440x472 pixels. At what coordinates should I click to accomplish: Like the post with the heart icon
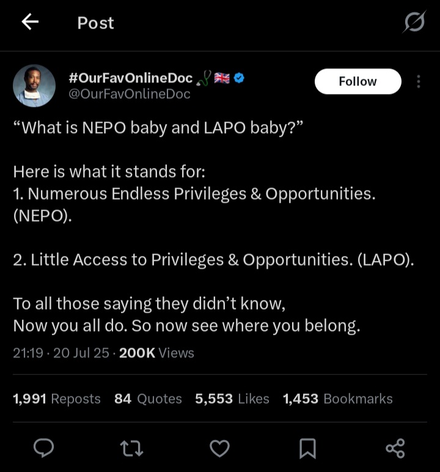tap(219, 449)
